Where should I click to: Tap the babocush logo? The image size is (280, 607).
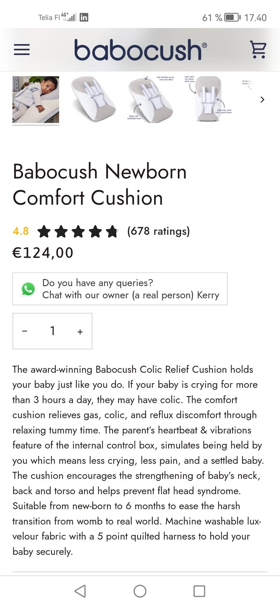click(141, 50)
